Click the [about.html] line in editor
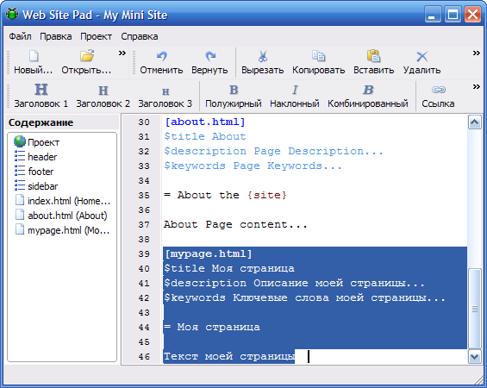487x388 pixels. pos(204,122)
